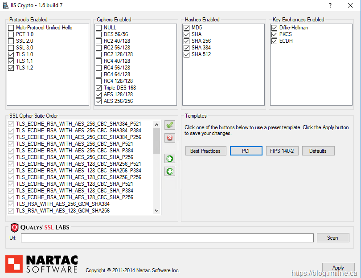Select the FIPS 140-2 template
Viewport: 361px width, 278px height.
(282, 151)
